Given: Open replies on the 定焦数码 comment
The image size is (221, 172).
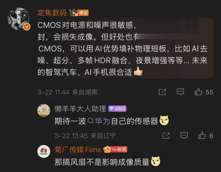Looking at the screenshot, I should coord(180,92).
